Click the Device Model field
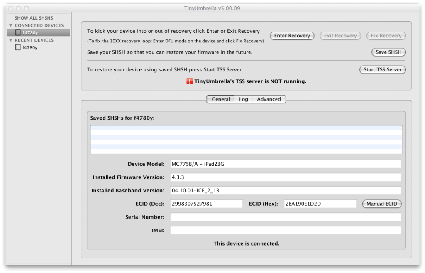This screenshot has height=273, width=425. 286,164
